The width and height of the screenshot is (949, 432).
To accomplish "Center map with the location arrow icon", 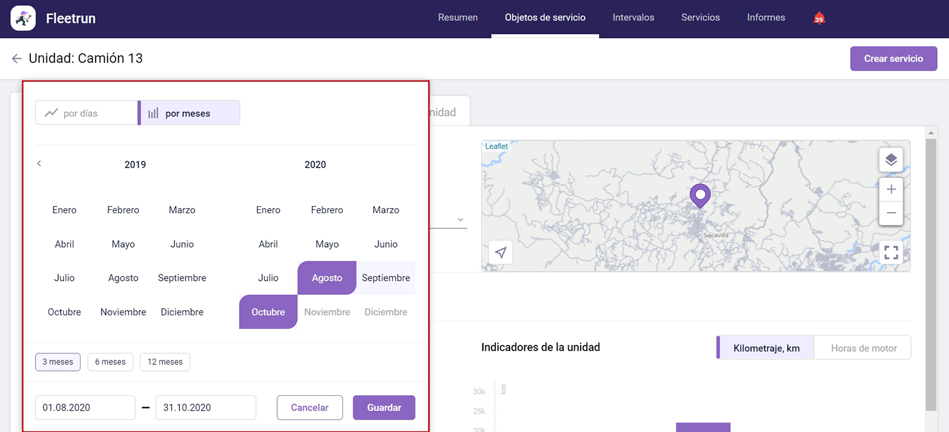I will coord(501,252).
